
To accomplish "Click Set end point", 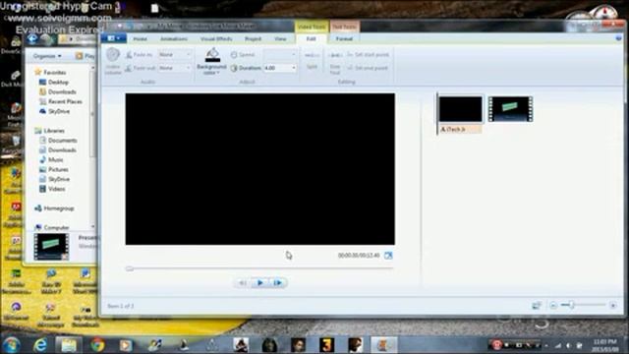I will click(x=368, y=68).
